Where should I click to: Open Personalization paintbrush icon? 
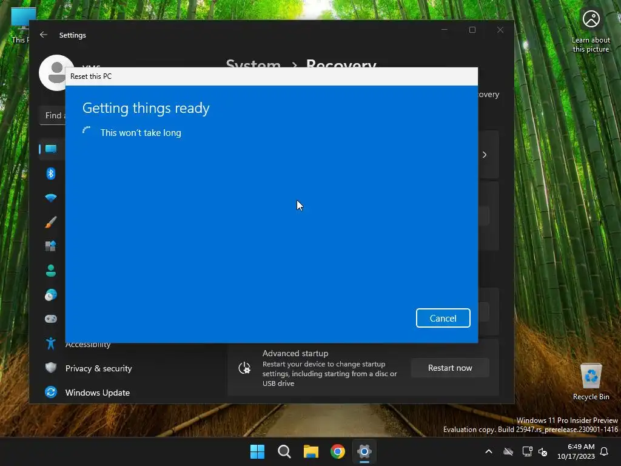[51, 222]
